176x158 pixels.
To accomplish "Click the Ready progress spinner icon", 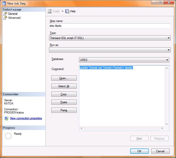I will [8, 136].
